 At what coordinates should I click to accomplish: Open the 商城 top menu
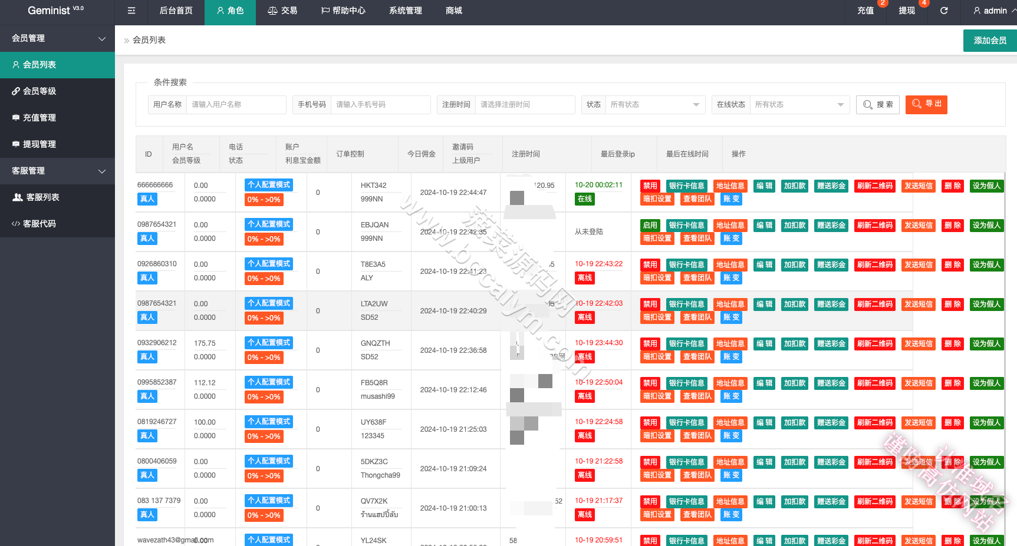pos(454,11)
